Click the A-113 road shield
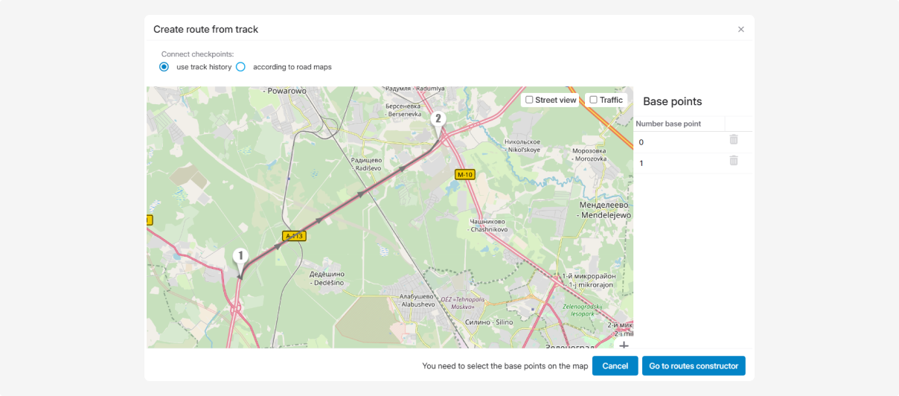899x396 pixels. pos(295,236)
